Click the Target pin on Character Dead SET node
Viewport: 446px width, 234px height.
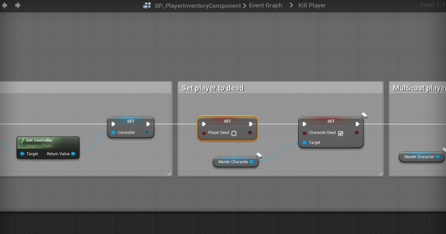304,143
